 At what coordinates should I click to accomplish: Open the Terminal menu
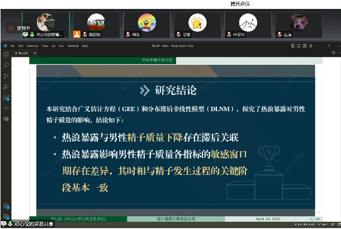coord(73,46)
